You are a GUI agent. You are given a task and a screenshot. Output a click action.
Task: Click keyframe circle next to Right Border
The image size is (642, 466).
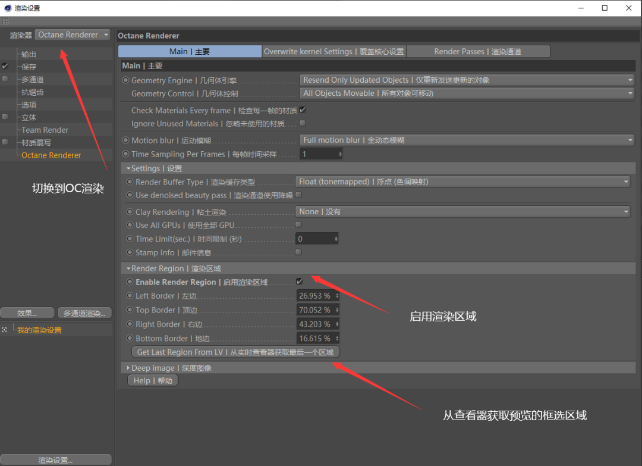coord(130,324)
